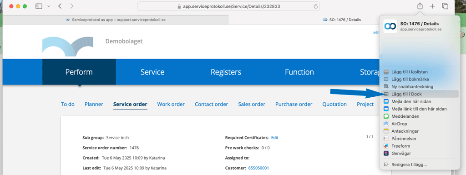Click the share panel site icon thumbnail

pos(390,26)
